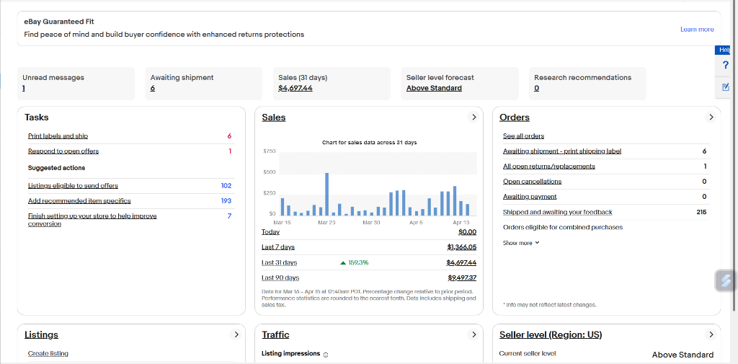
Task: Click the Listings panel heading
Action: [41, 334]
